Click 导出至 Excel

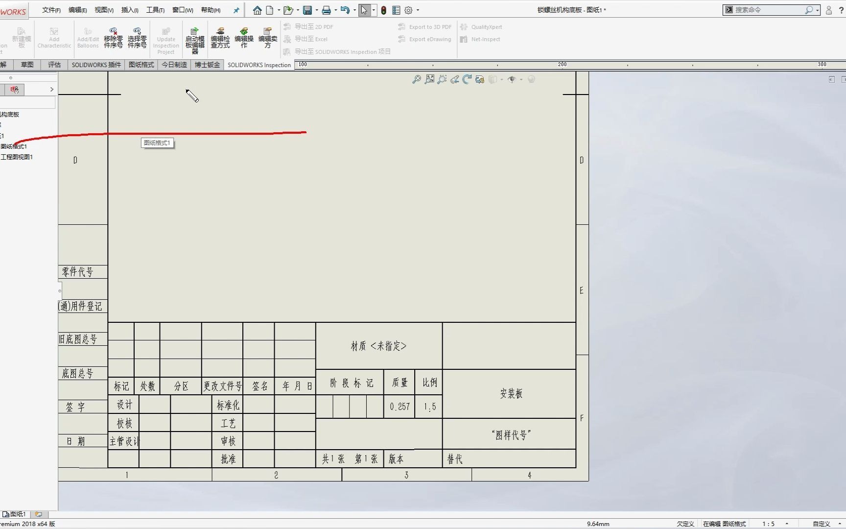312,39
